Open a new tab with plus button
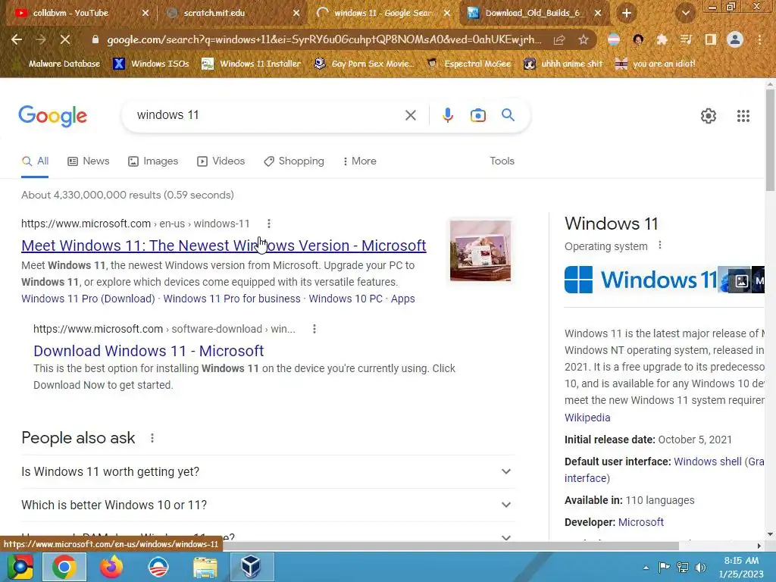Viewport: 776px width, 582px height. (627, 13)
